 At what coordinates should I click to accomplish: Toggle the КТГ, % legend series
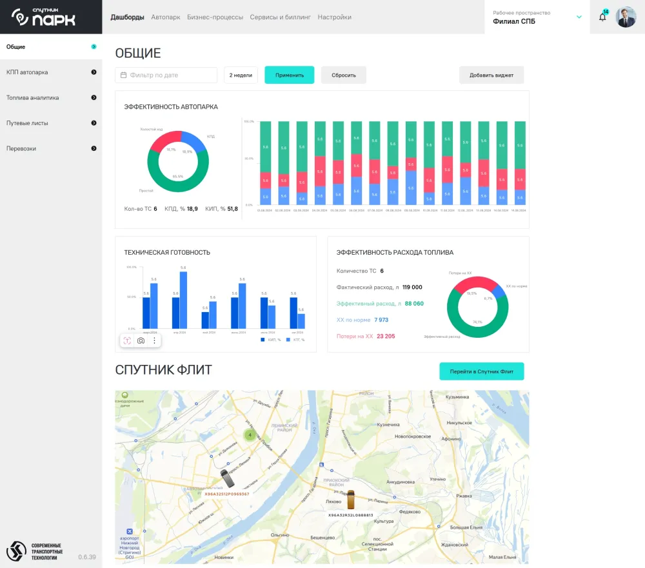(294, 339)
